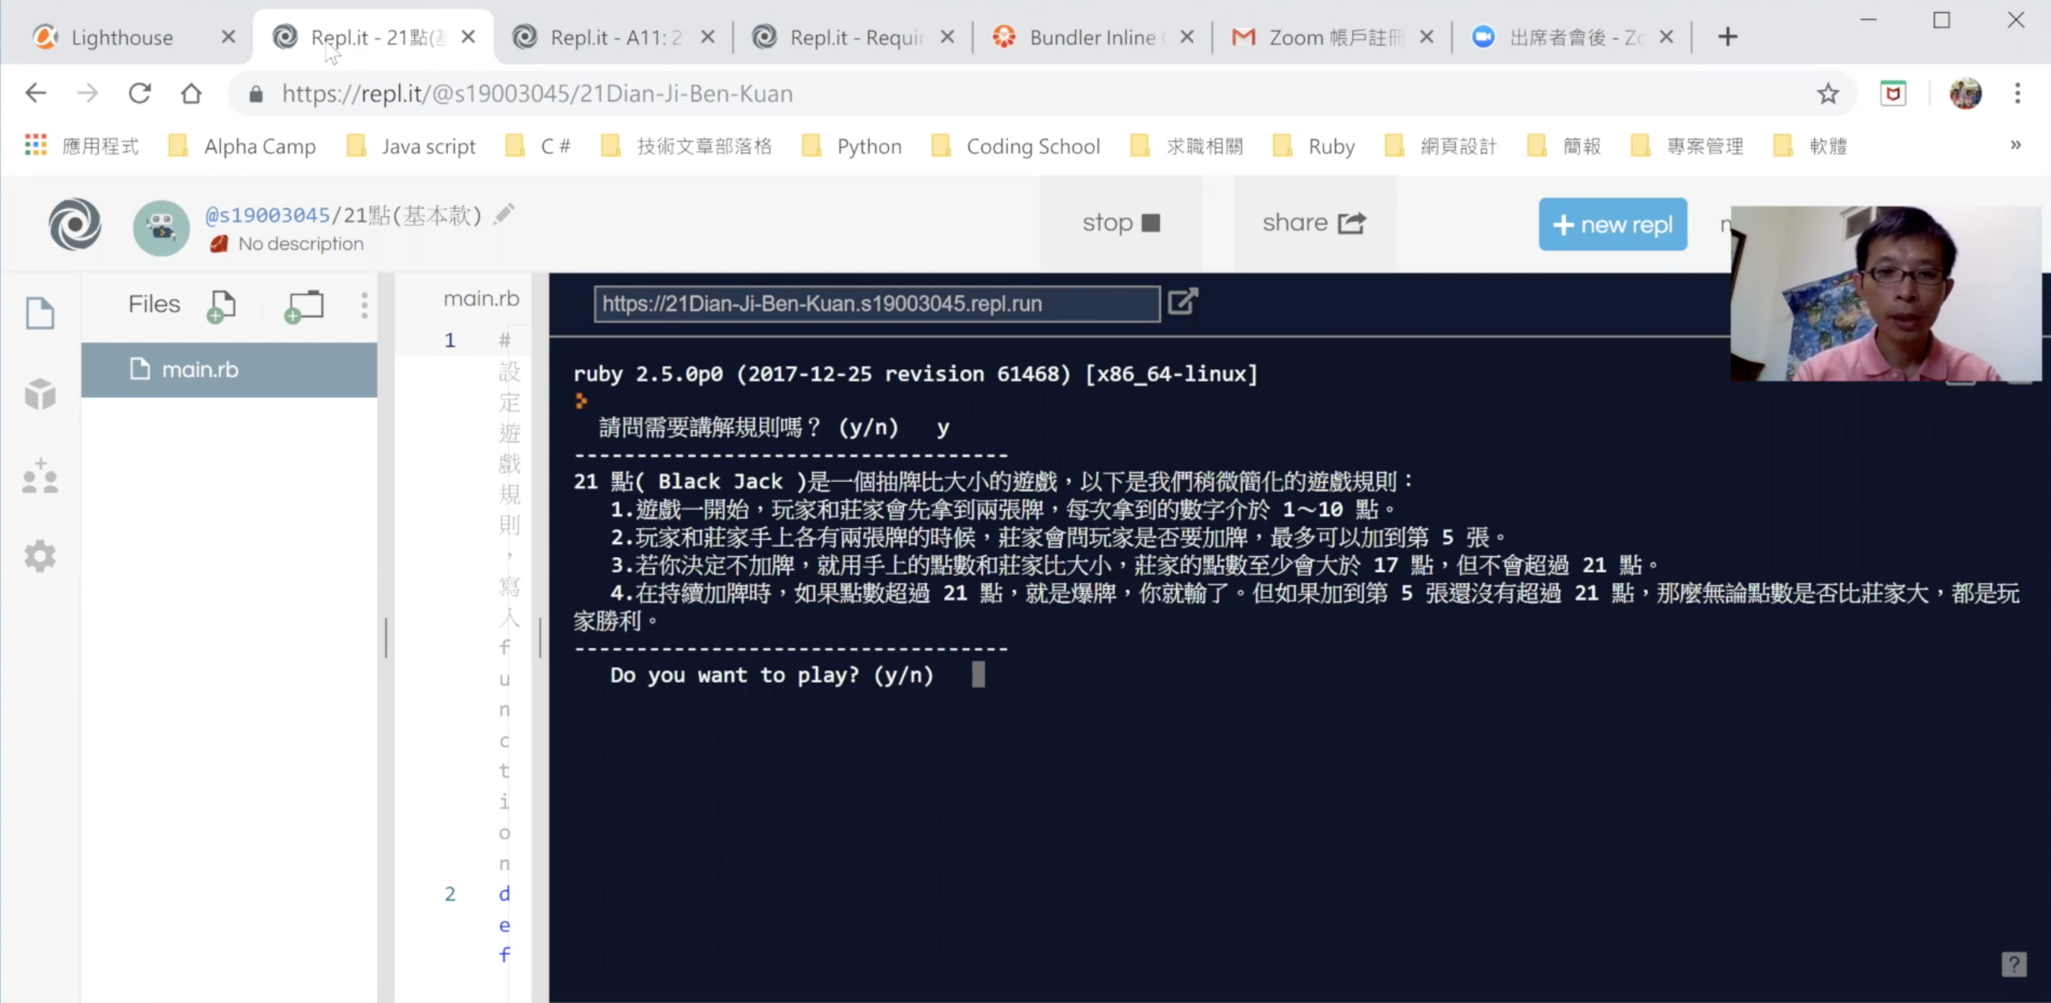Go forward in the browser
2051x1003 pixels.
(x=88, y=93)
